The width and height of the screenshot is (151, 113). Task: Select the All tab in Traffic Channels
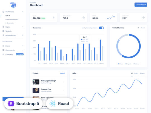[138, 28]
